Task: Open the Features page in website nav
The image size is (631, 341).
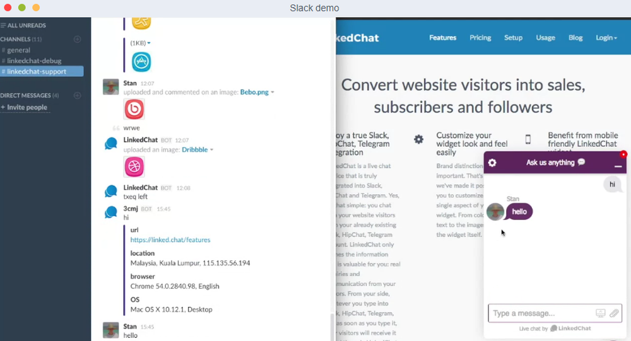Action: [x=443, y=37]
